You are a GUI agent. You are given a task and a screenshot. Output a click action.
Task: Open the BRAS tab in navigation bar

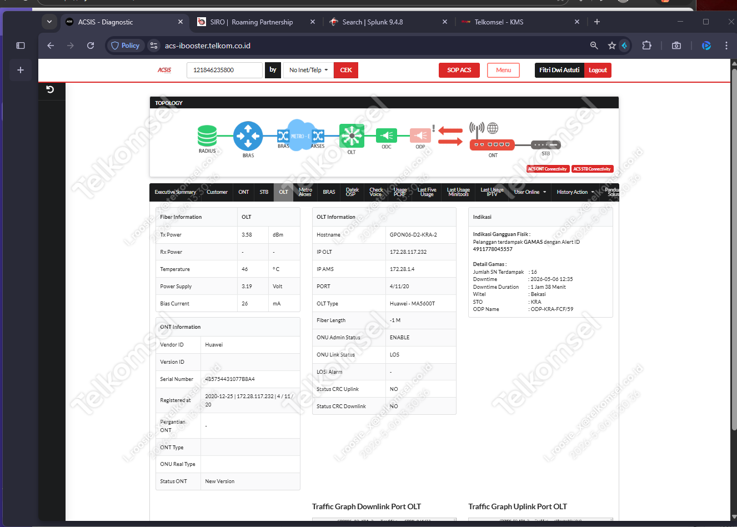click(329, 192)
